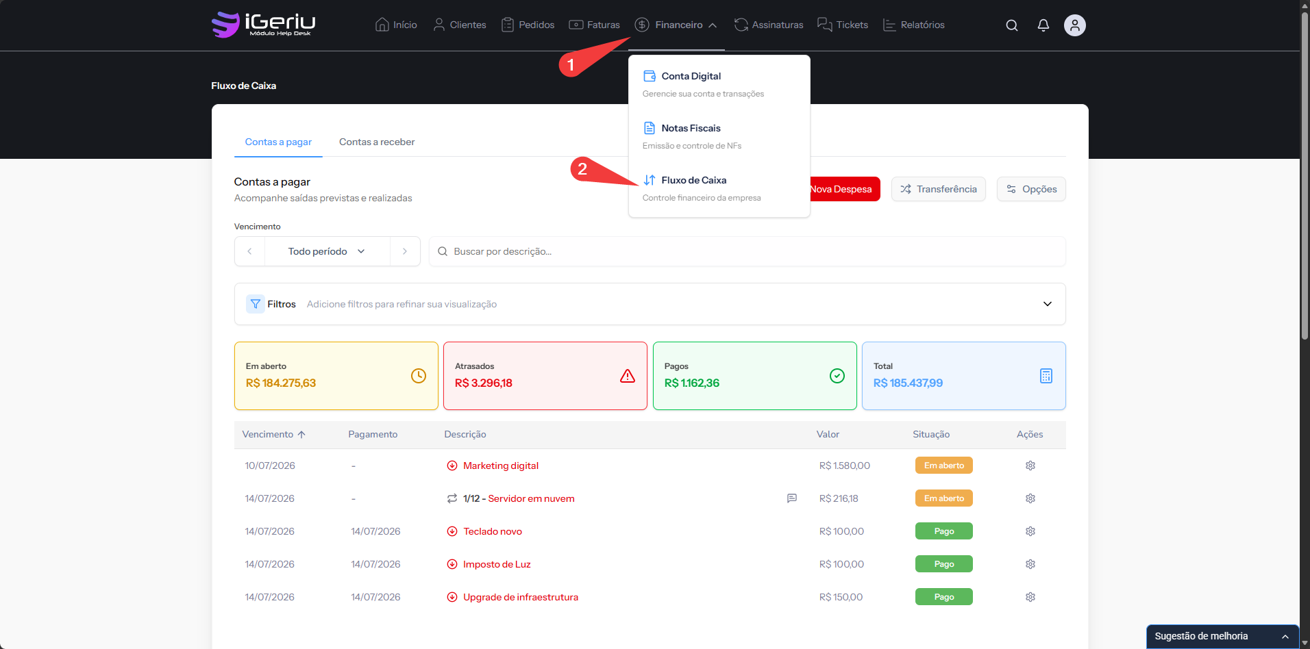Expand the Filtros panel chevron
The image size is (1310, 649).
tap(1048, 304)
